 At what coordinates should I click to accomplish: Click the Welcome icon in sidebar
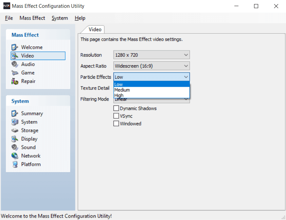15,47
